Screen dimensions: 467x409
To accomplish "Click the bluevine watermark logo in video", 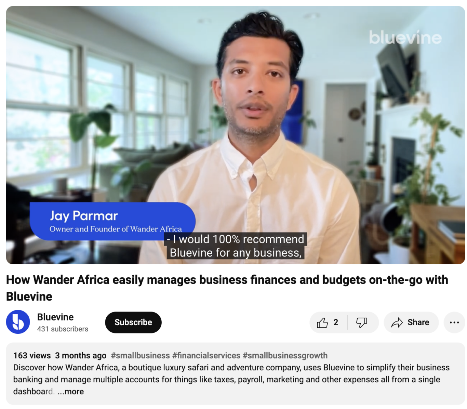I will [x=405, y=38].
